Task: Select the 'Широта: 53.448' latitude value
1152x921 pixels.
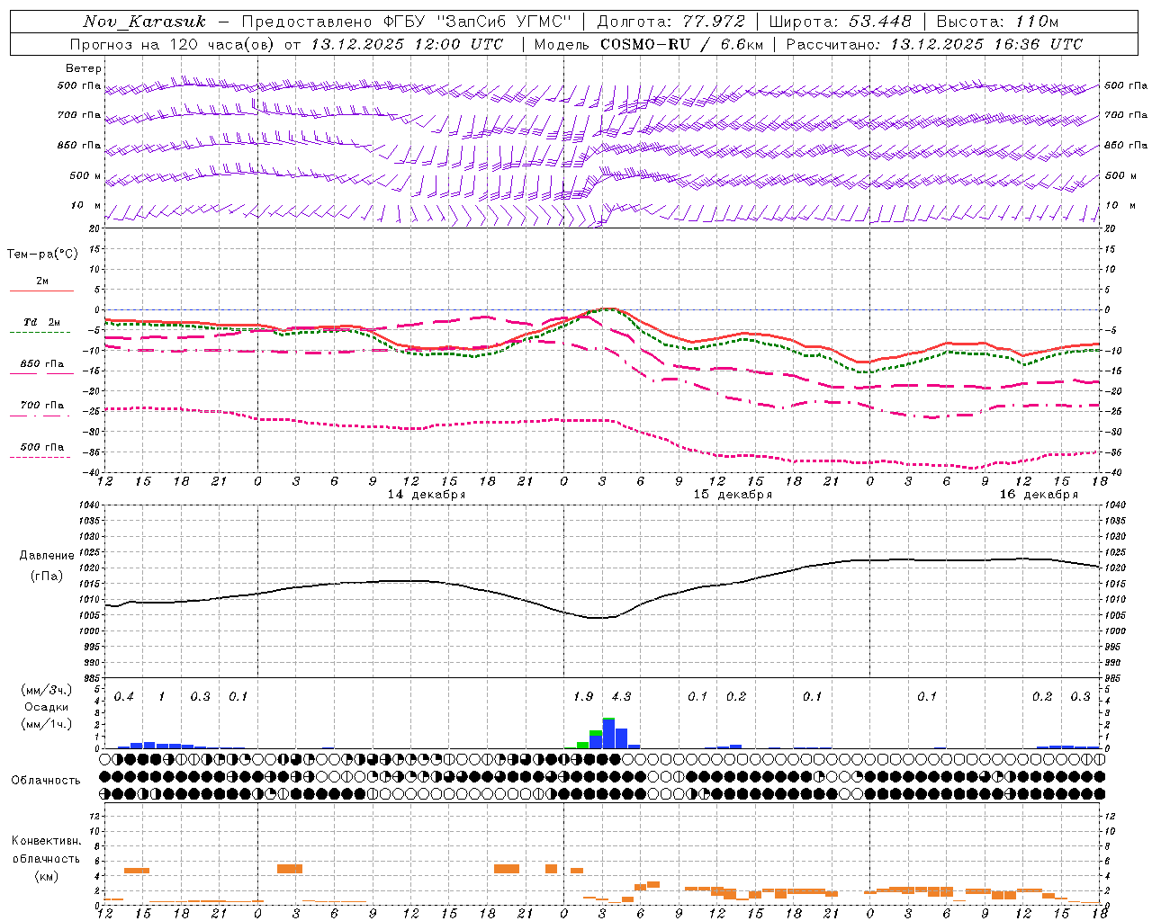Action: (x=840, y=22)
